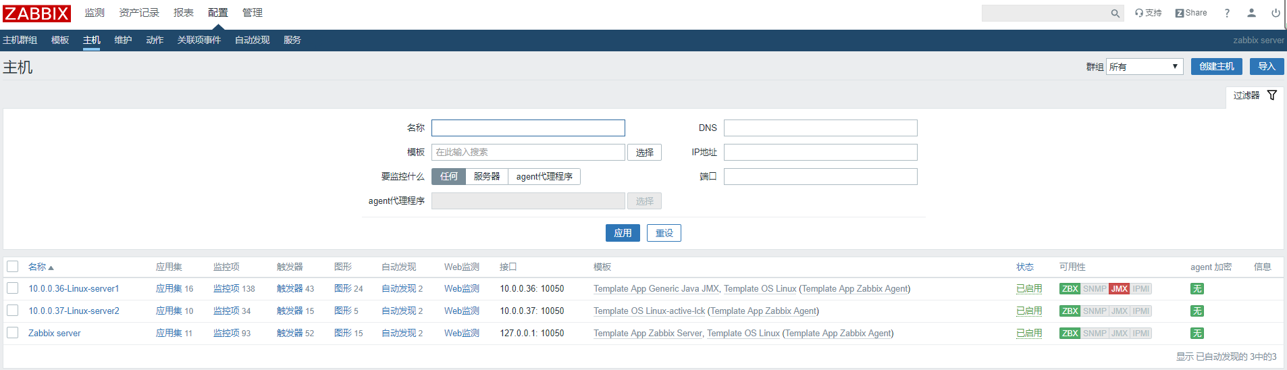Screen dimensions: 1287x370
Task: Open 触发器 52 for Zabbix server
Action: (290, 334)
